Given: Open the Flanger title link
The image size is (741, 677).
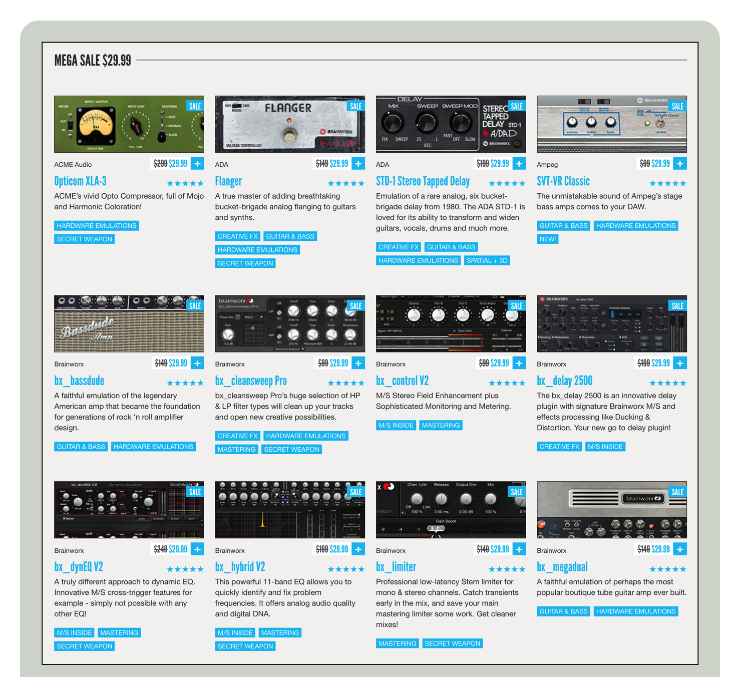Looking at the screenshot, I should tap(228, 181).
